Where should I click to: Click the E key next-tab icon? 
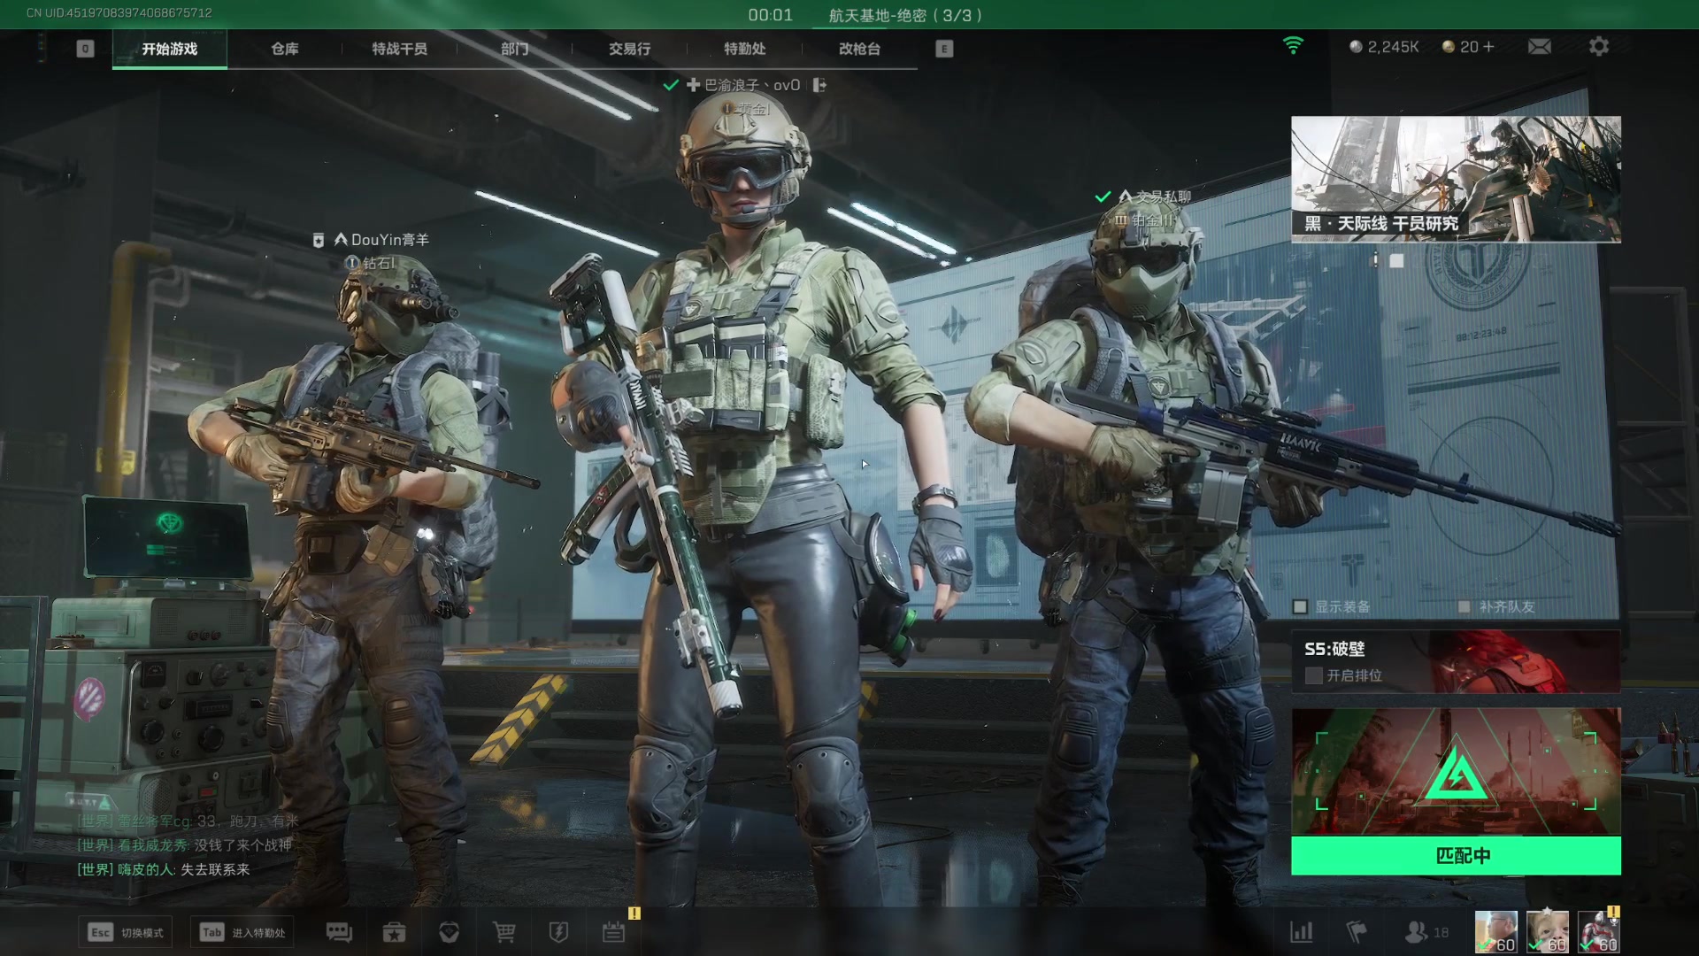[x=944, y=49]
